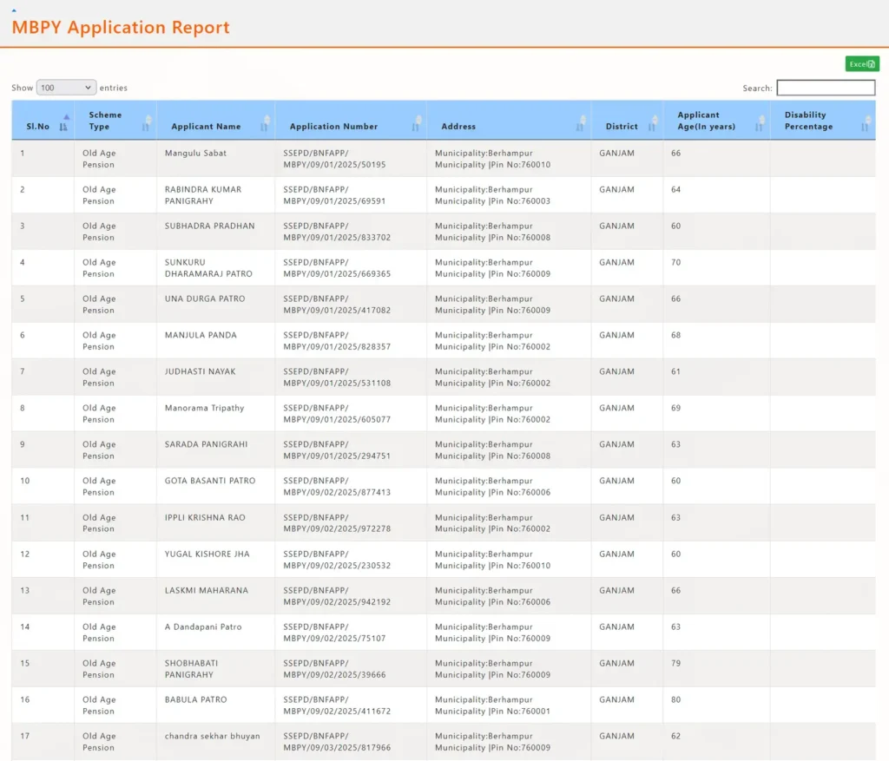
Task: Click the age value 79
Action: tap(675, 663)
